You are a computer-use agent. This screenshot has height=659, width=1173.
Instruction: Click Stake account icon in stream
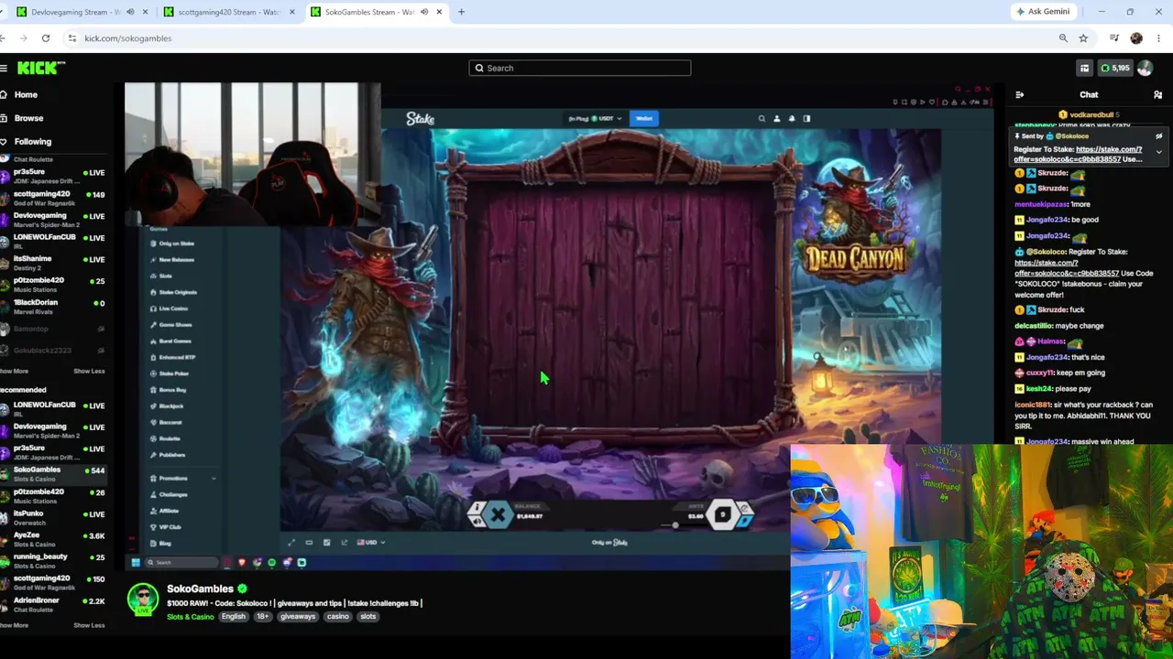[776, 118]
